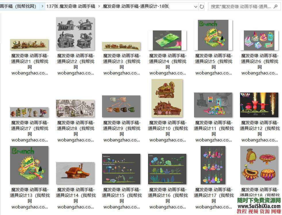Viewport: 282px width, 215px height.
Task: Click the search magnifier icon
Action: click(275, 7)
